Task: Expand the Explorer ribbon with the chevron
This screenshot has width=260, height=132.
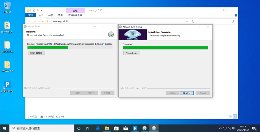Action: click(x=232, y=15)
